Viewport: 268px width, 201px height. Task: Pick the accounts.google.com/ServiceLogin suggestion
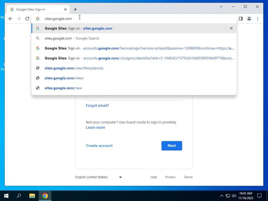tap(134, 48)
